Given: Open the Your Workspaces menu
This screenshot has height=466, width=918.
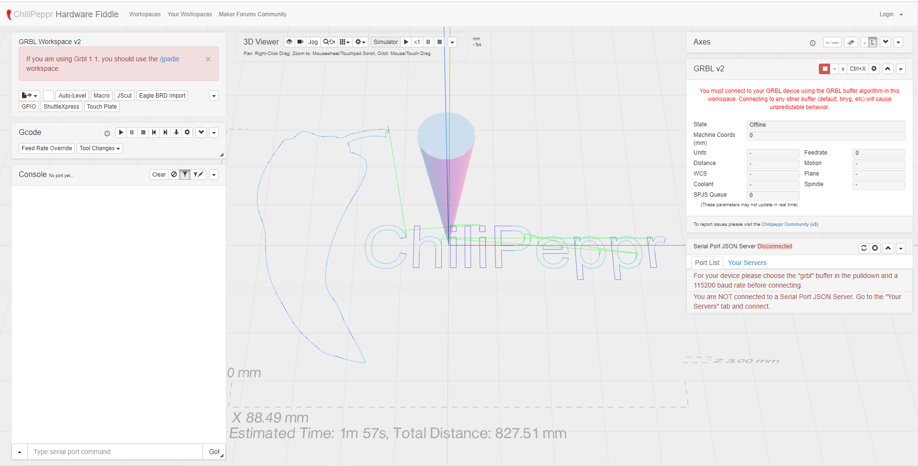Looking at the screenshot, I should [x=190, y=14].
